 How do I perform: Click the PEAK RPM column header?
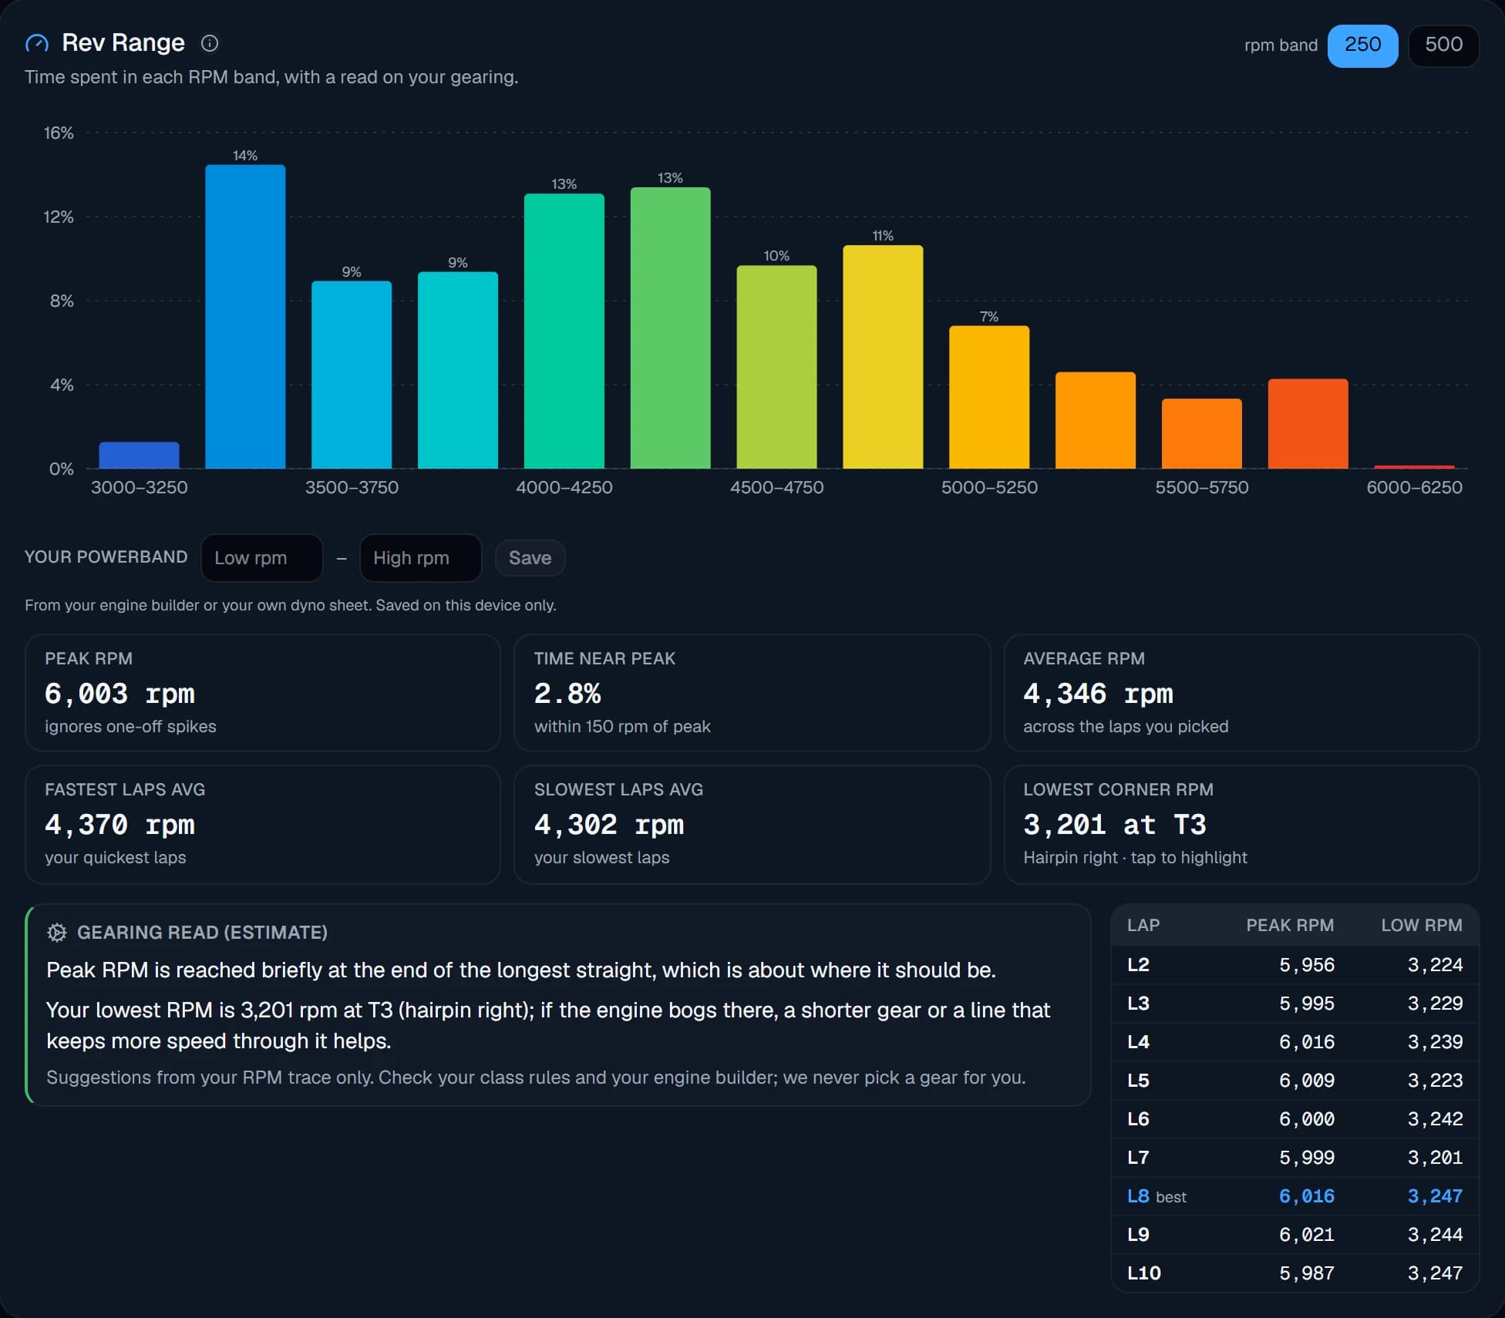tap(1290, 925)
